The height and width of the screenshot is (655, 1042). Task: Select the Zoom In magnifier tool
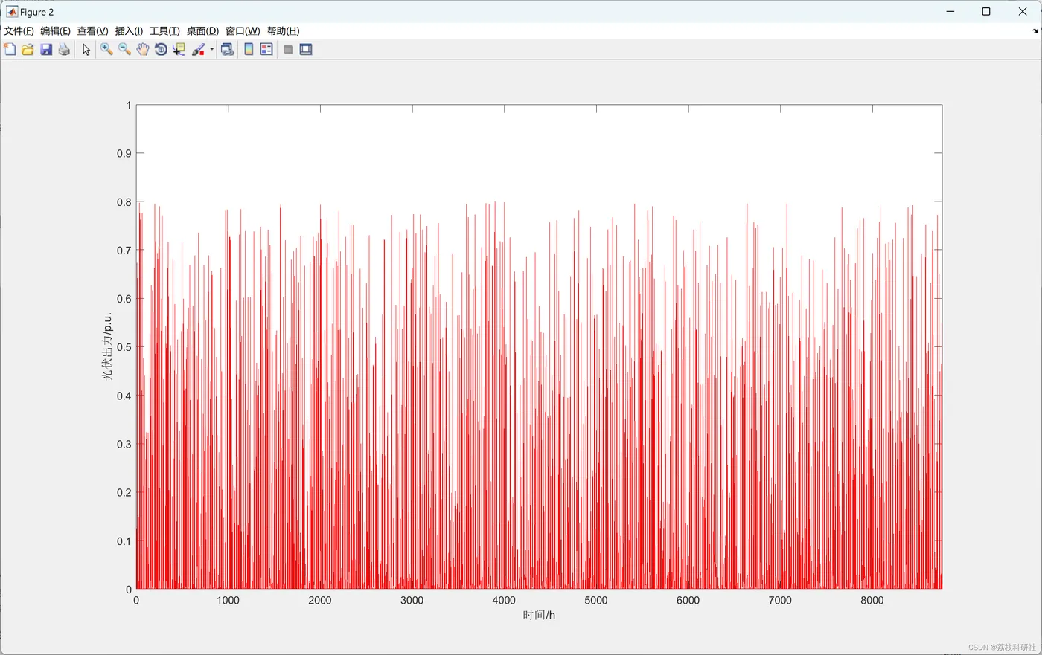coord(106,50)
